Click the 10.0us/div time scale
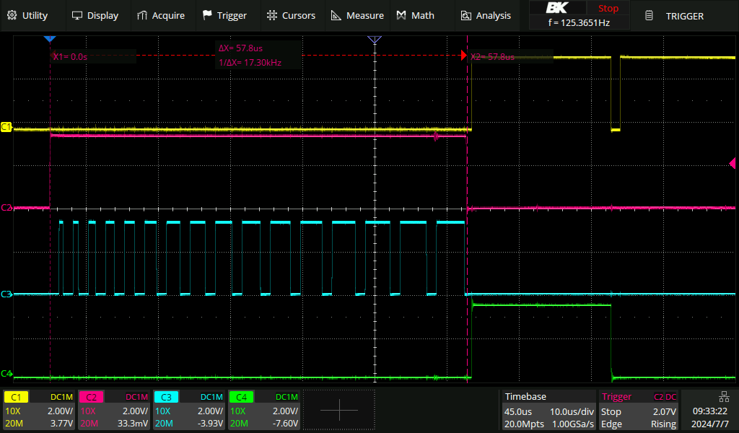The height and width of the screenshot is (433, 739). (x=572, y=411)
